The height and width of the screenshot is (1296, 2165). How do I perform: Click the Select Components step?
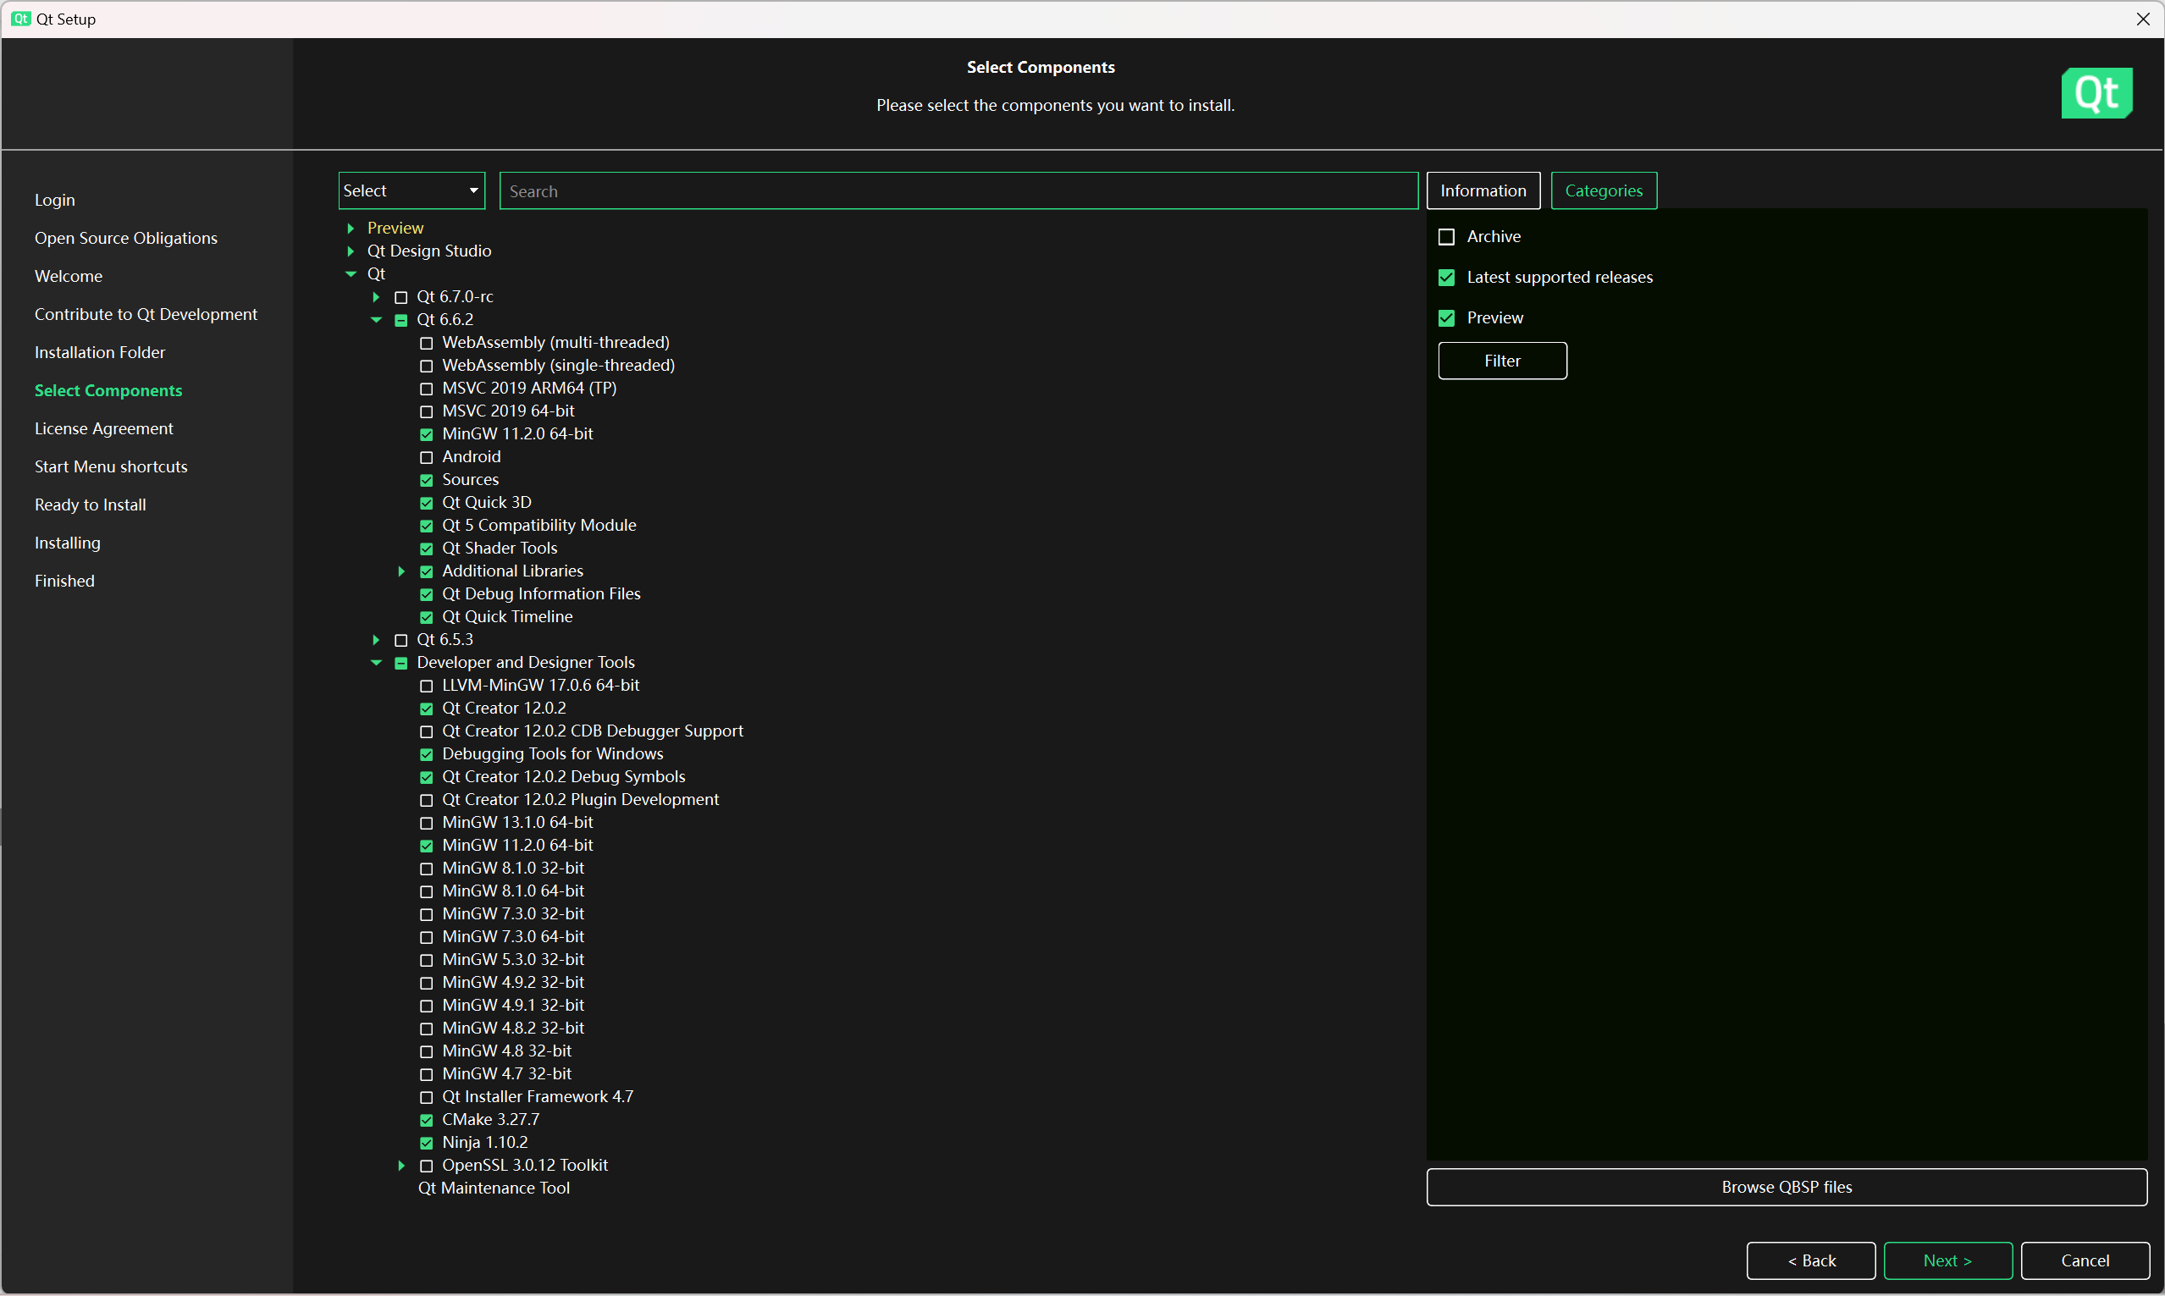tap(108, 390)
